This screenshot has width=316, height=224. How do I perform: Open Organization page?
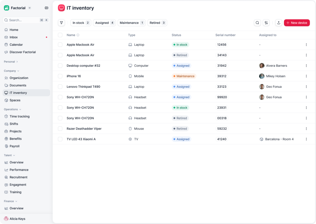pyautogui.click(x=26, y=78)
